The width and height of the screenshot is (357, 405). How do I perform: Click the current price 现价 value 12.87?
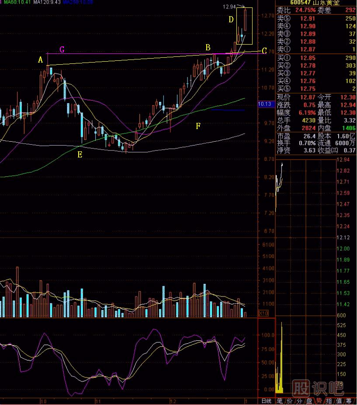[x=308, y=96]
